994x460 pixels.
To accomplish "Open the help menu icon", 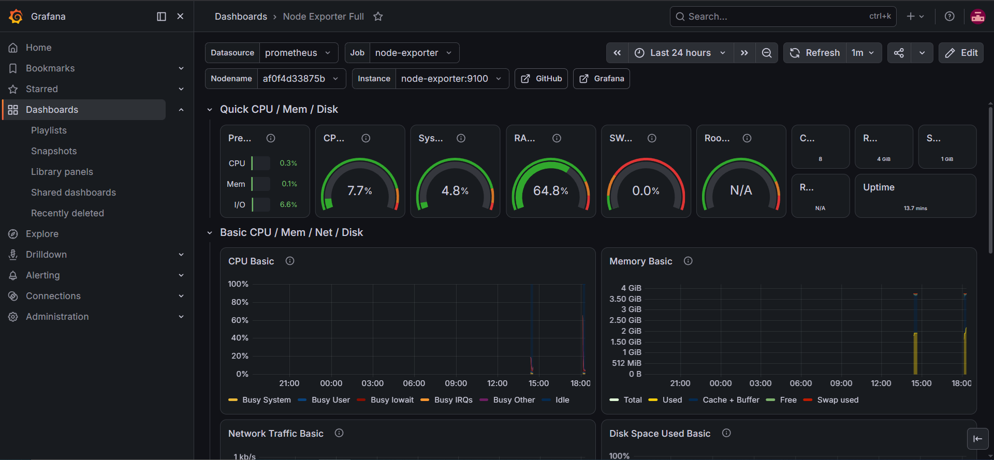I will coord(949,17).
